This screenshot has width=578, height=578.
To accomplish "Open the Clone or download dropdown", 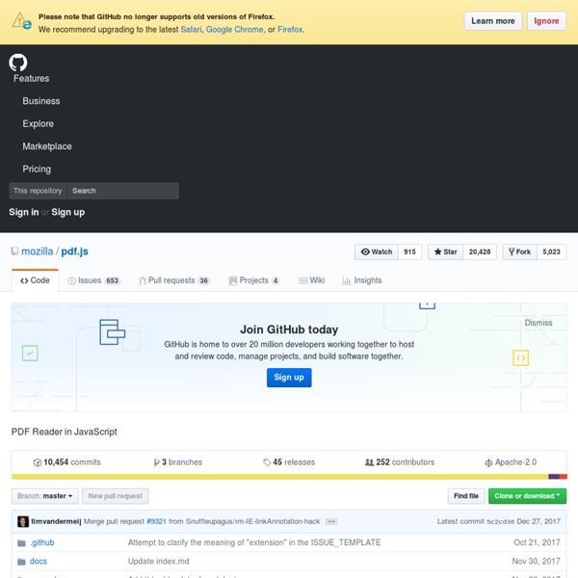I will pyautogui.click(x=527, y=496).
